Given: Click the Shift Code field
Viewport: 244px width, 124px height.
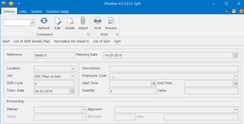Looking at the screenshot, I should (x=54, y=84).
